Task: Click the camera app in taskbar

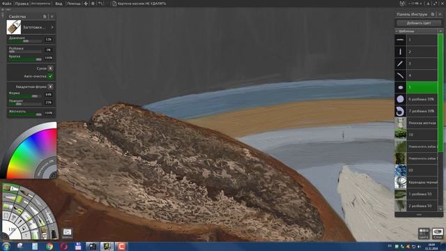Action: coord(93,246)
